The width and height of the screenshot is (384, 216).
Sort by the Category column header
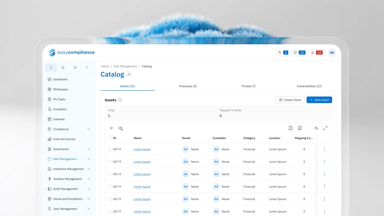(x=249, y=138)
